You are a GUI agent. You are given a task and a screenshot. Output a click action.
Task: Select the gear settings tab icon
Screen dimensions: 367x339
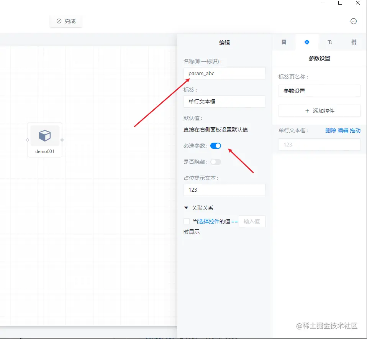click(x=307, y=42)
